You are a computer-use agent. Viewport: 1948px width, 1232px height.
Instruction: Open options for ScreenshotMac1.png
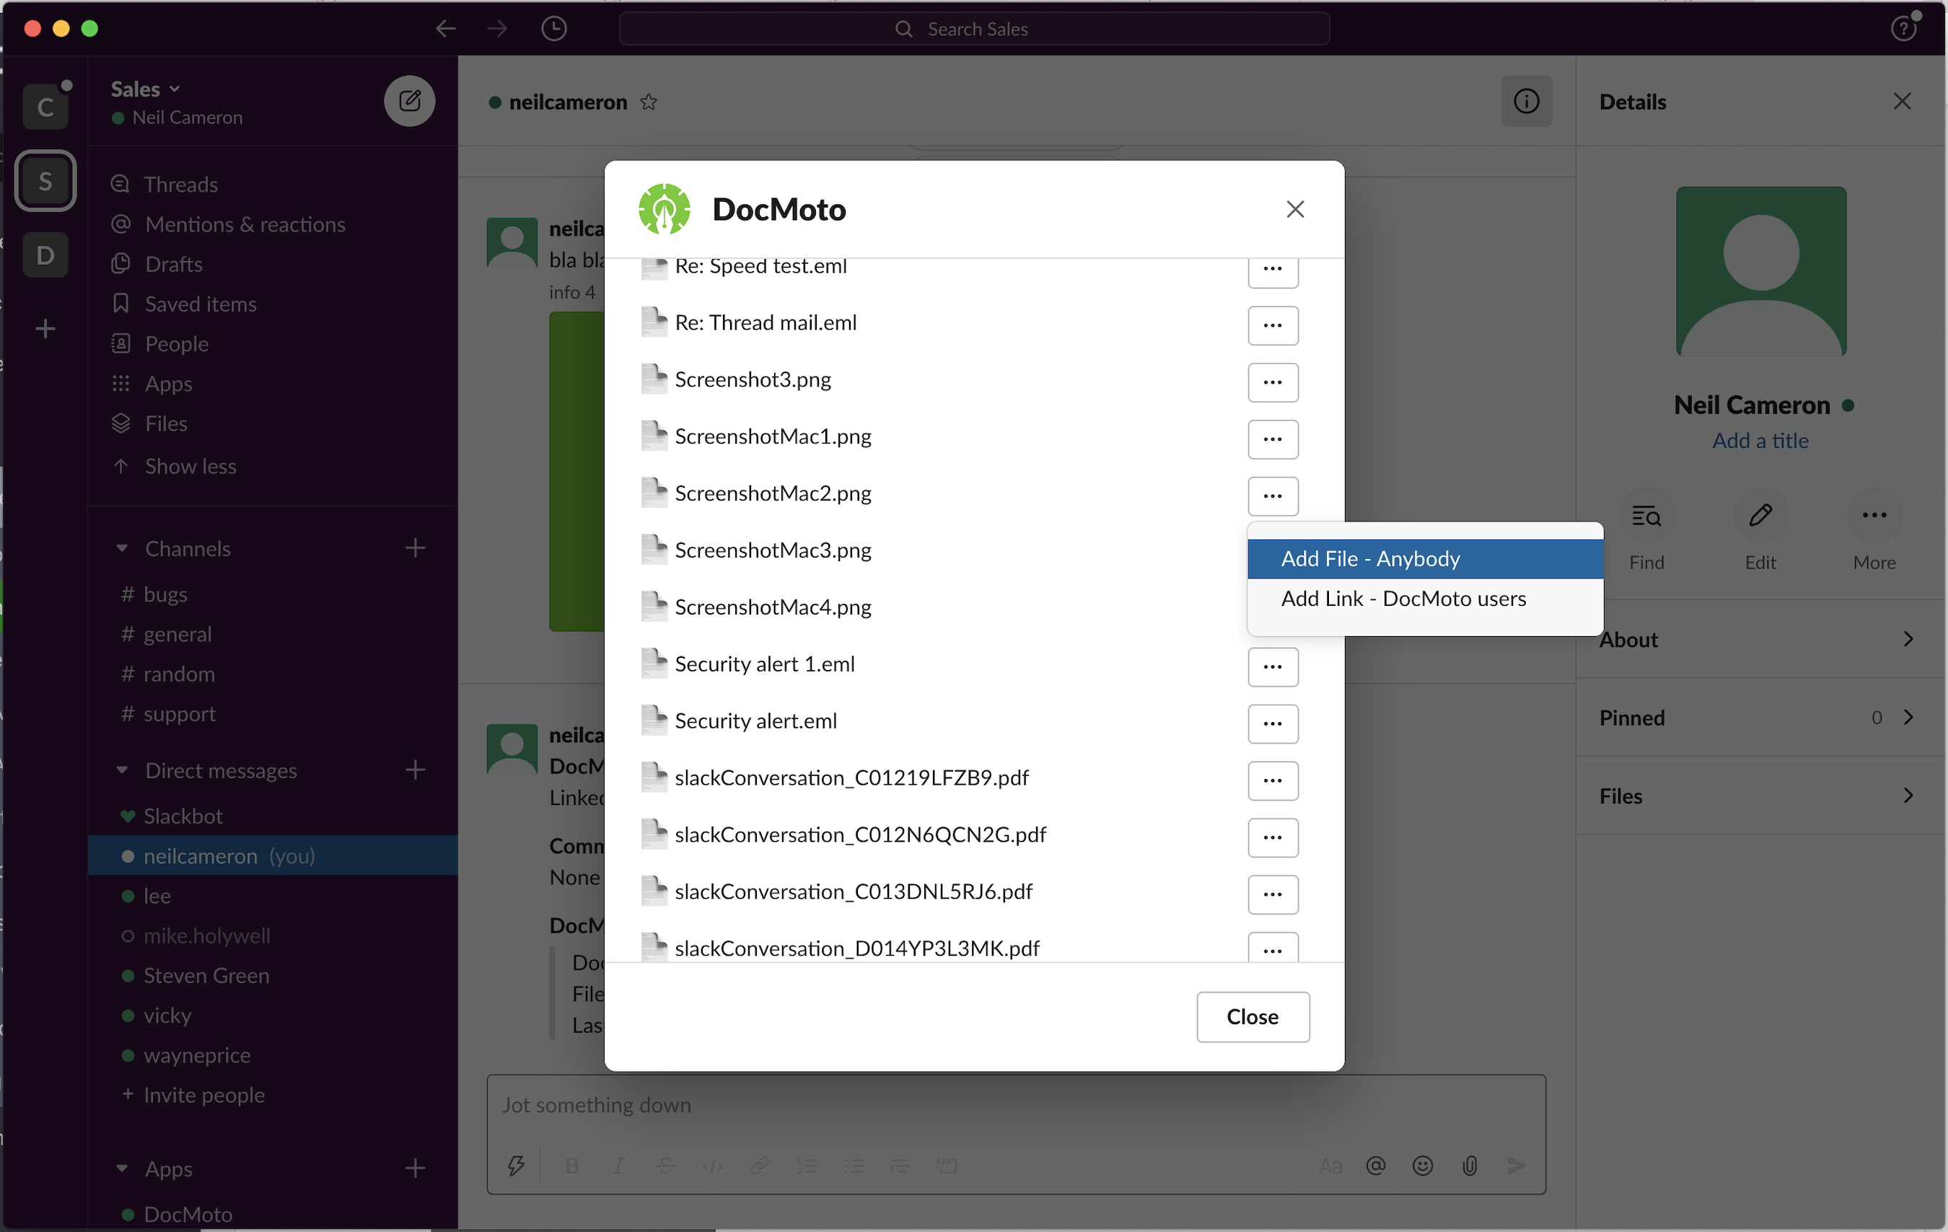coord(1273,439)
